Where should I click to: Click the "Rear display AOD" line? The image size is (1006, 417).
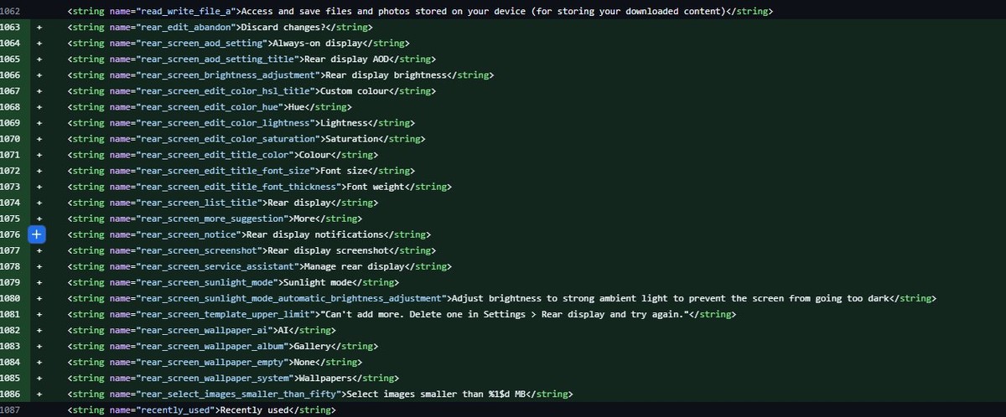click(251, 59)
